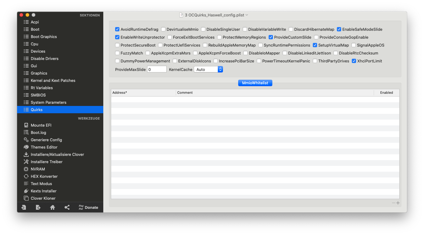Toggle the FuzzyMatch checkbox
The image size is (424, 235).
coord(117,53)
